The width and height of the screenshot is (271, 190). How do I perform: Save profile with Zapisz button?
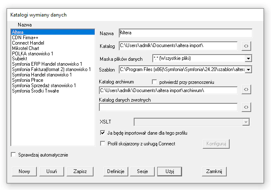(80, 171)
